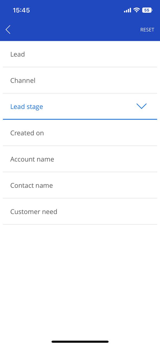Select the Lead filter row
This screenshot has width=160, height=346.
(x=80, y=54)
